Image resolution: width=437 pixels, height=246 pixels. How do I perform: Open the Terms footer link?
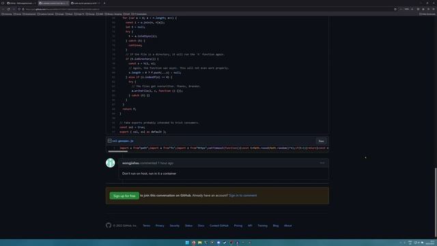pos(146,225)
